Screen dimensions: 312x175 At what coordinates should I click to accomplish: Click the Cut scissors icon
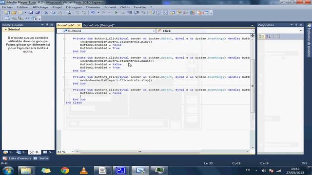[x=46, y=13]
